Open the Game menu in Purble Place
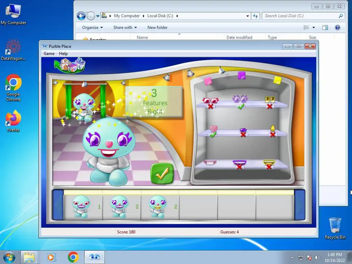 pos(49,54)
